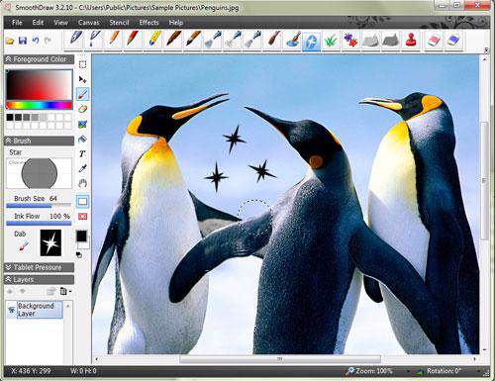
Task: Undo the last action
Action: click(x=36, y=41)
